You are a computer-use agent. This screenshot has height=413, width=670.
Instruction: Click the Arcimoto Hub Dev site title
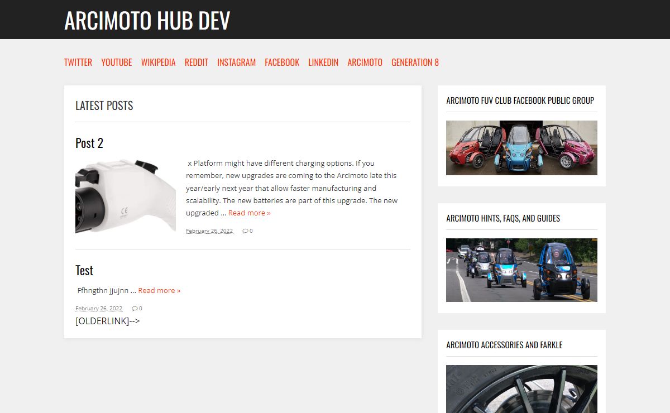(x=147, y=21)
